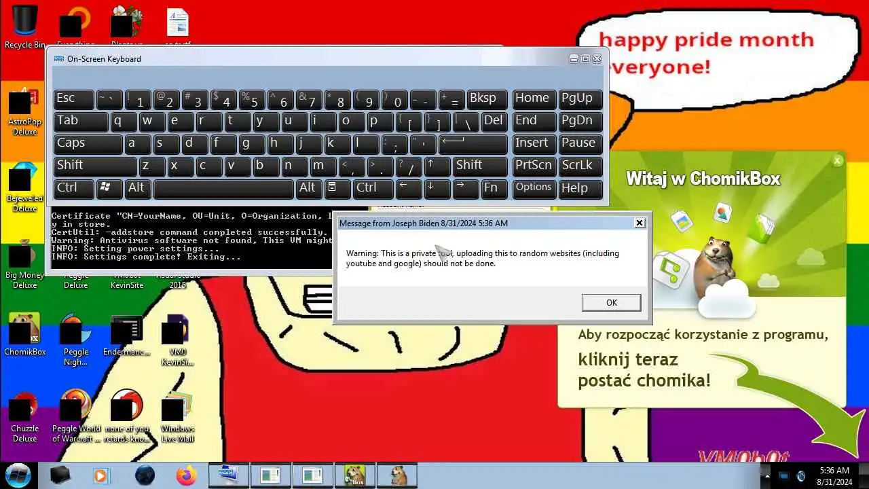The height and width of the screenshot is (489, 869).
Task: Click the spacebar on On-Screen Keyboard
Action: 224,188
